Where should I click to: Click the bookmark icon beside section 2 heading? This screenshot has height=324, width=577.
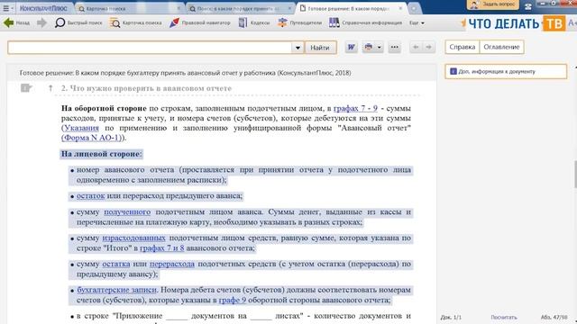pos(26,88)
